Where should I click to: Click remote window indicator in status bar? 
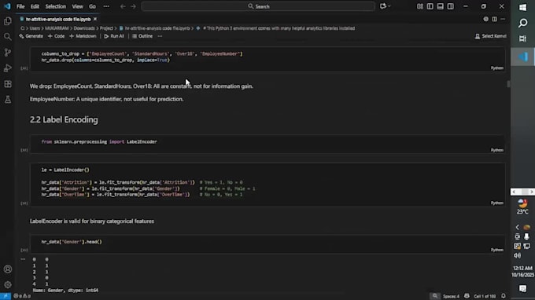tap(6, 296)
